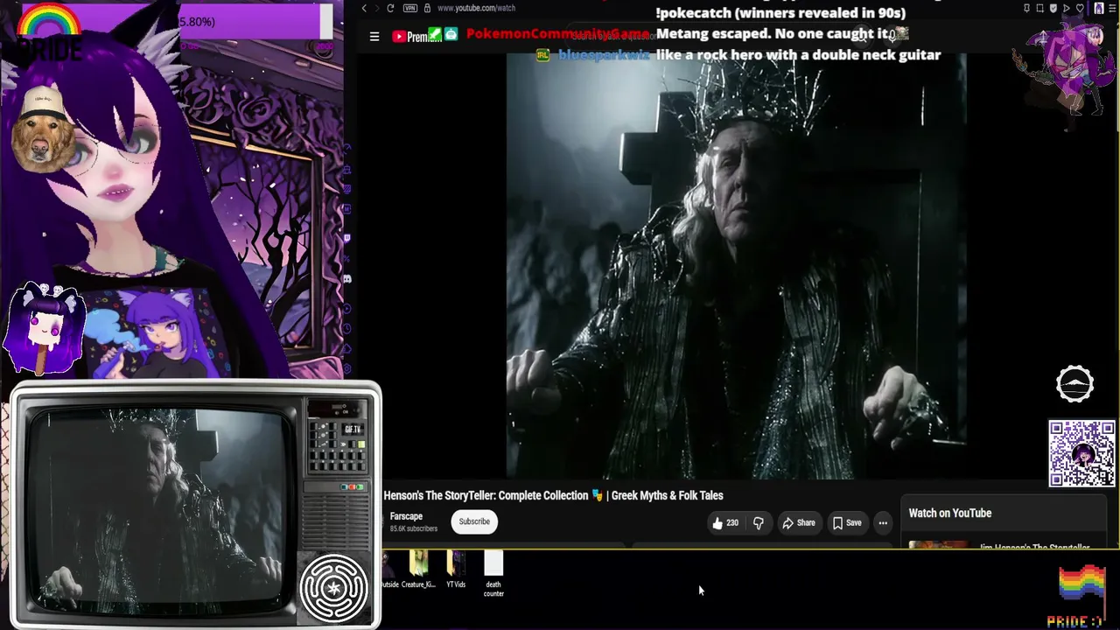Click the Watch on YouTube heading

tap(950, 514)
